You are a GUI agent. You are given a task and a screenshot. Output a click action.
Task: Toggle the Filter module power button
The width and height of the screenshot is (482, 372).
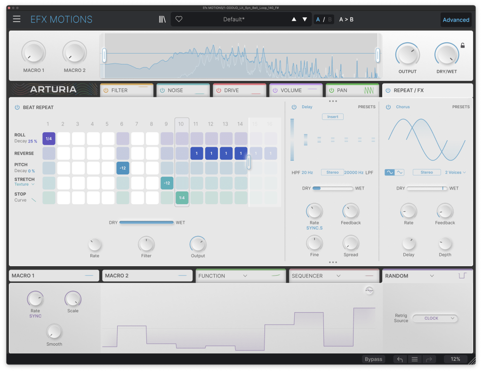pyautogui.click(x=106, y=90)
